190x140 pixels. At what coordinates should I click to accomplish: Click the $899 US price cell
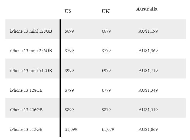[x=69, y=110]
